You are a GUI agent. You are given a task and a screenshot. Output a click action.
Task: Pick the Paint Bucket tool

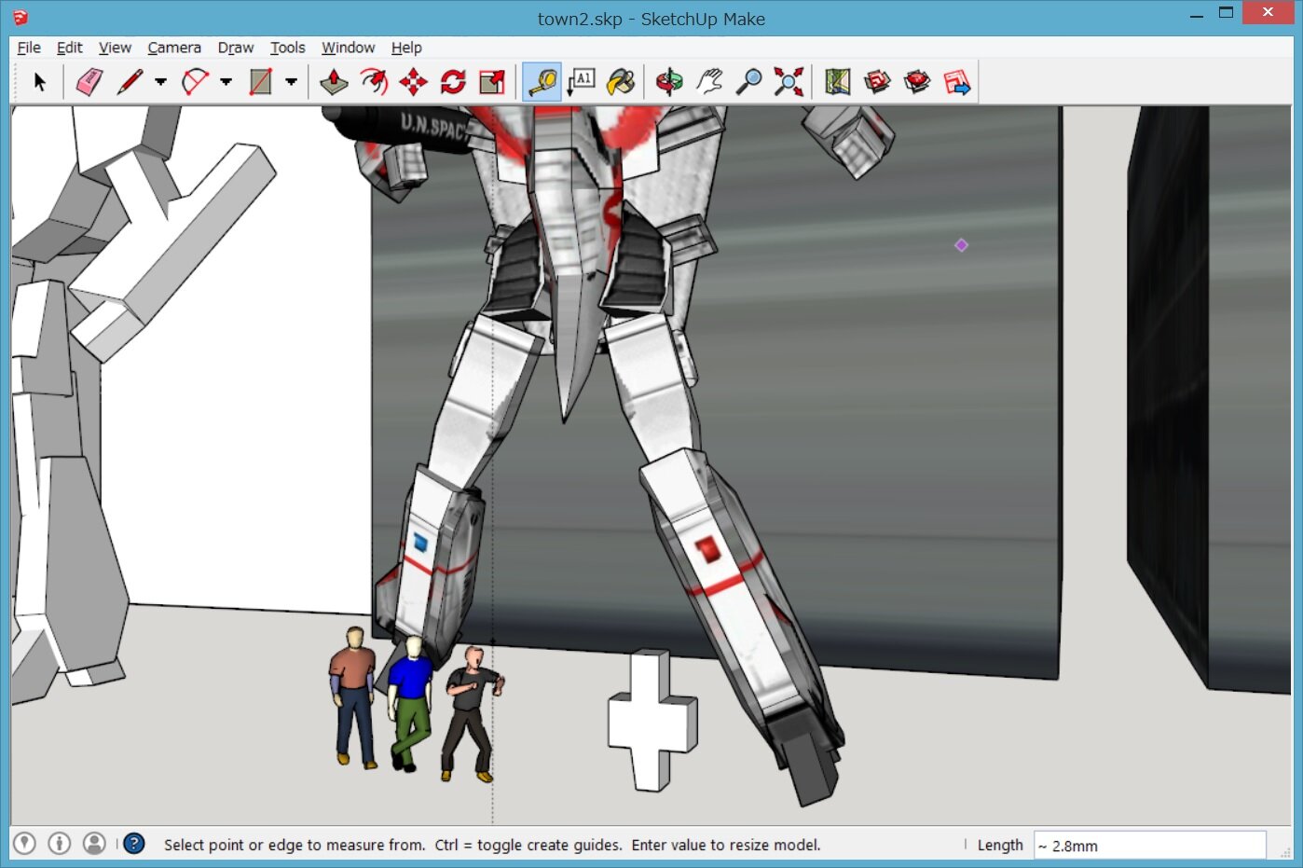click(x=621, y=82)
